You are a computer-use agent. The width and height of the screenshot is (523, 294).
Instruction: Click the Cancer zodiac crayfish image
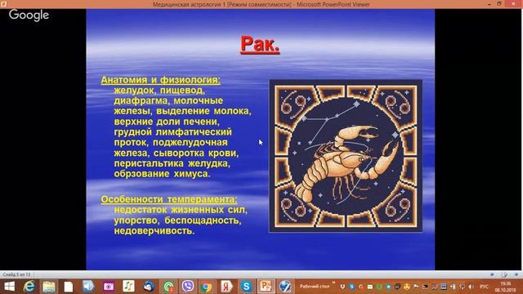click(346, 156)
